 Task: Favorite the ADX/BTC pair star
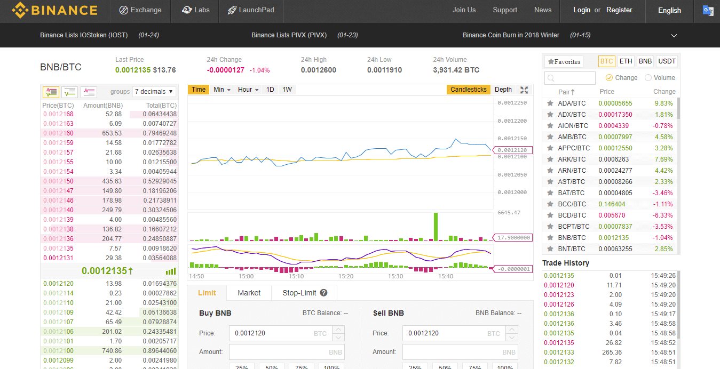[550, 115]
